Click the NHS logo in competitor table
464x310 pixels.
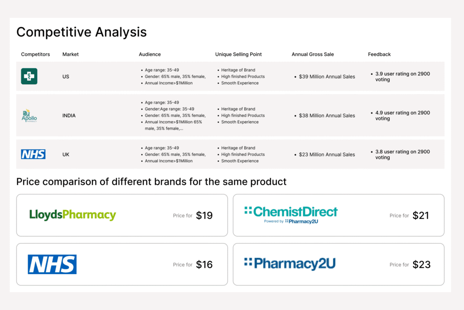point(33,155)
